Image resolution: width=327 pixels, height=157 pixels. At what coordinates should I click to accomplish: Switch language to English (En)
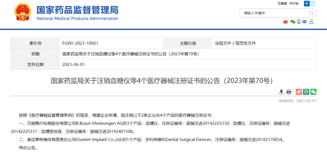click(312, 4)
